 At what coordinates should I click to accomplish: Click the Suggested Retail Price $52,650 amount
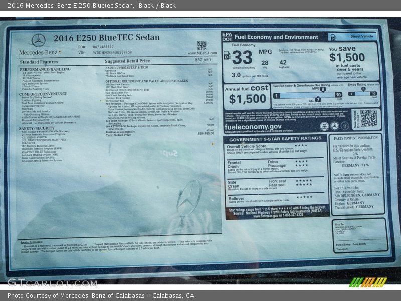tap(203, 60)
